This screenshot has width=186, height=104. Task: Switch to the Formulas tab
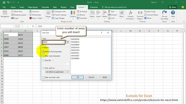tap(45, 7)
